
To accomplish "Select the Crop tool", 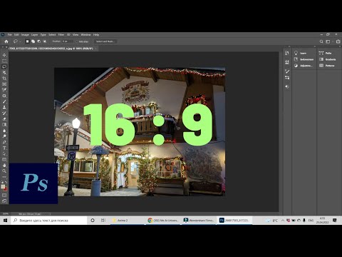I will (4, 79).
